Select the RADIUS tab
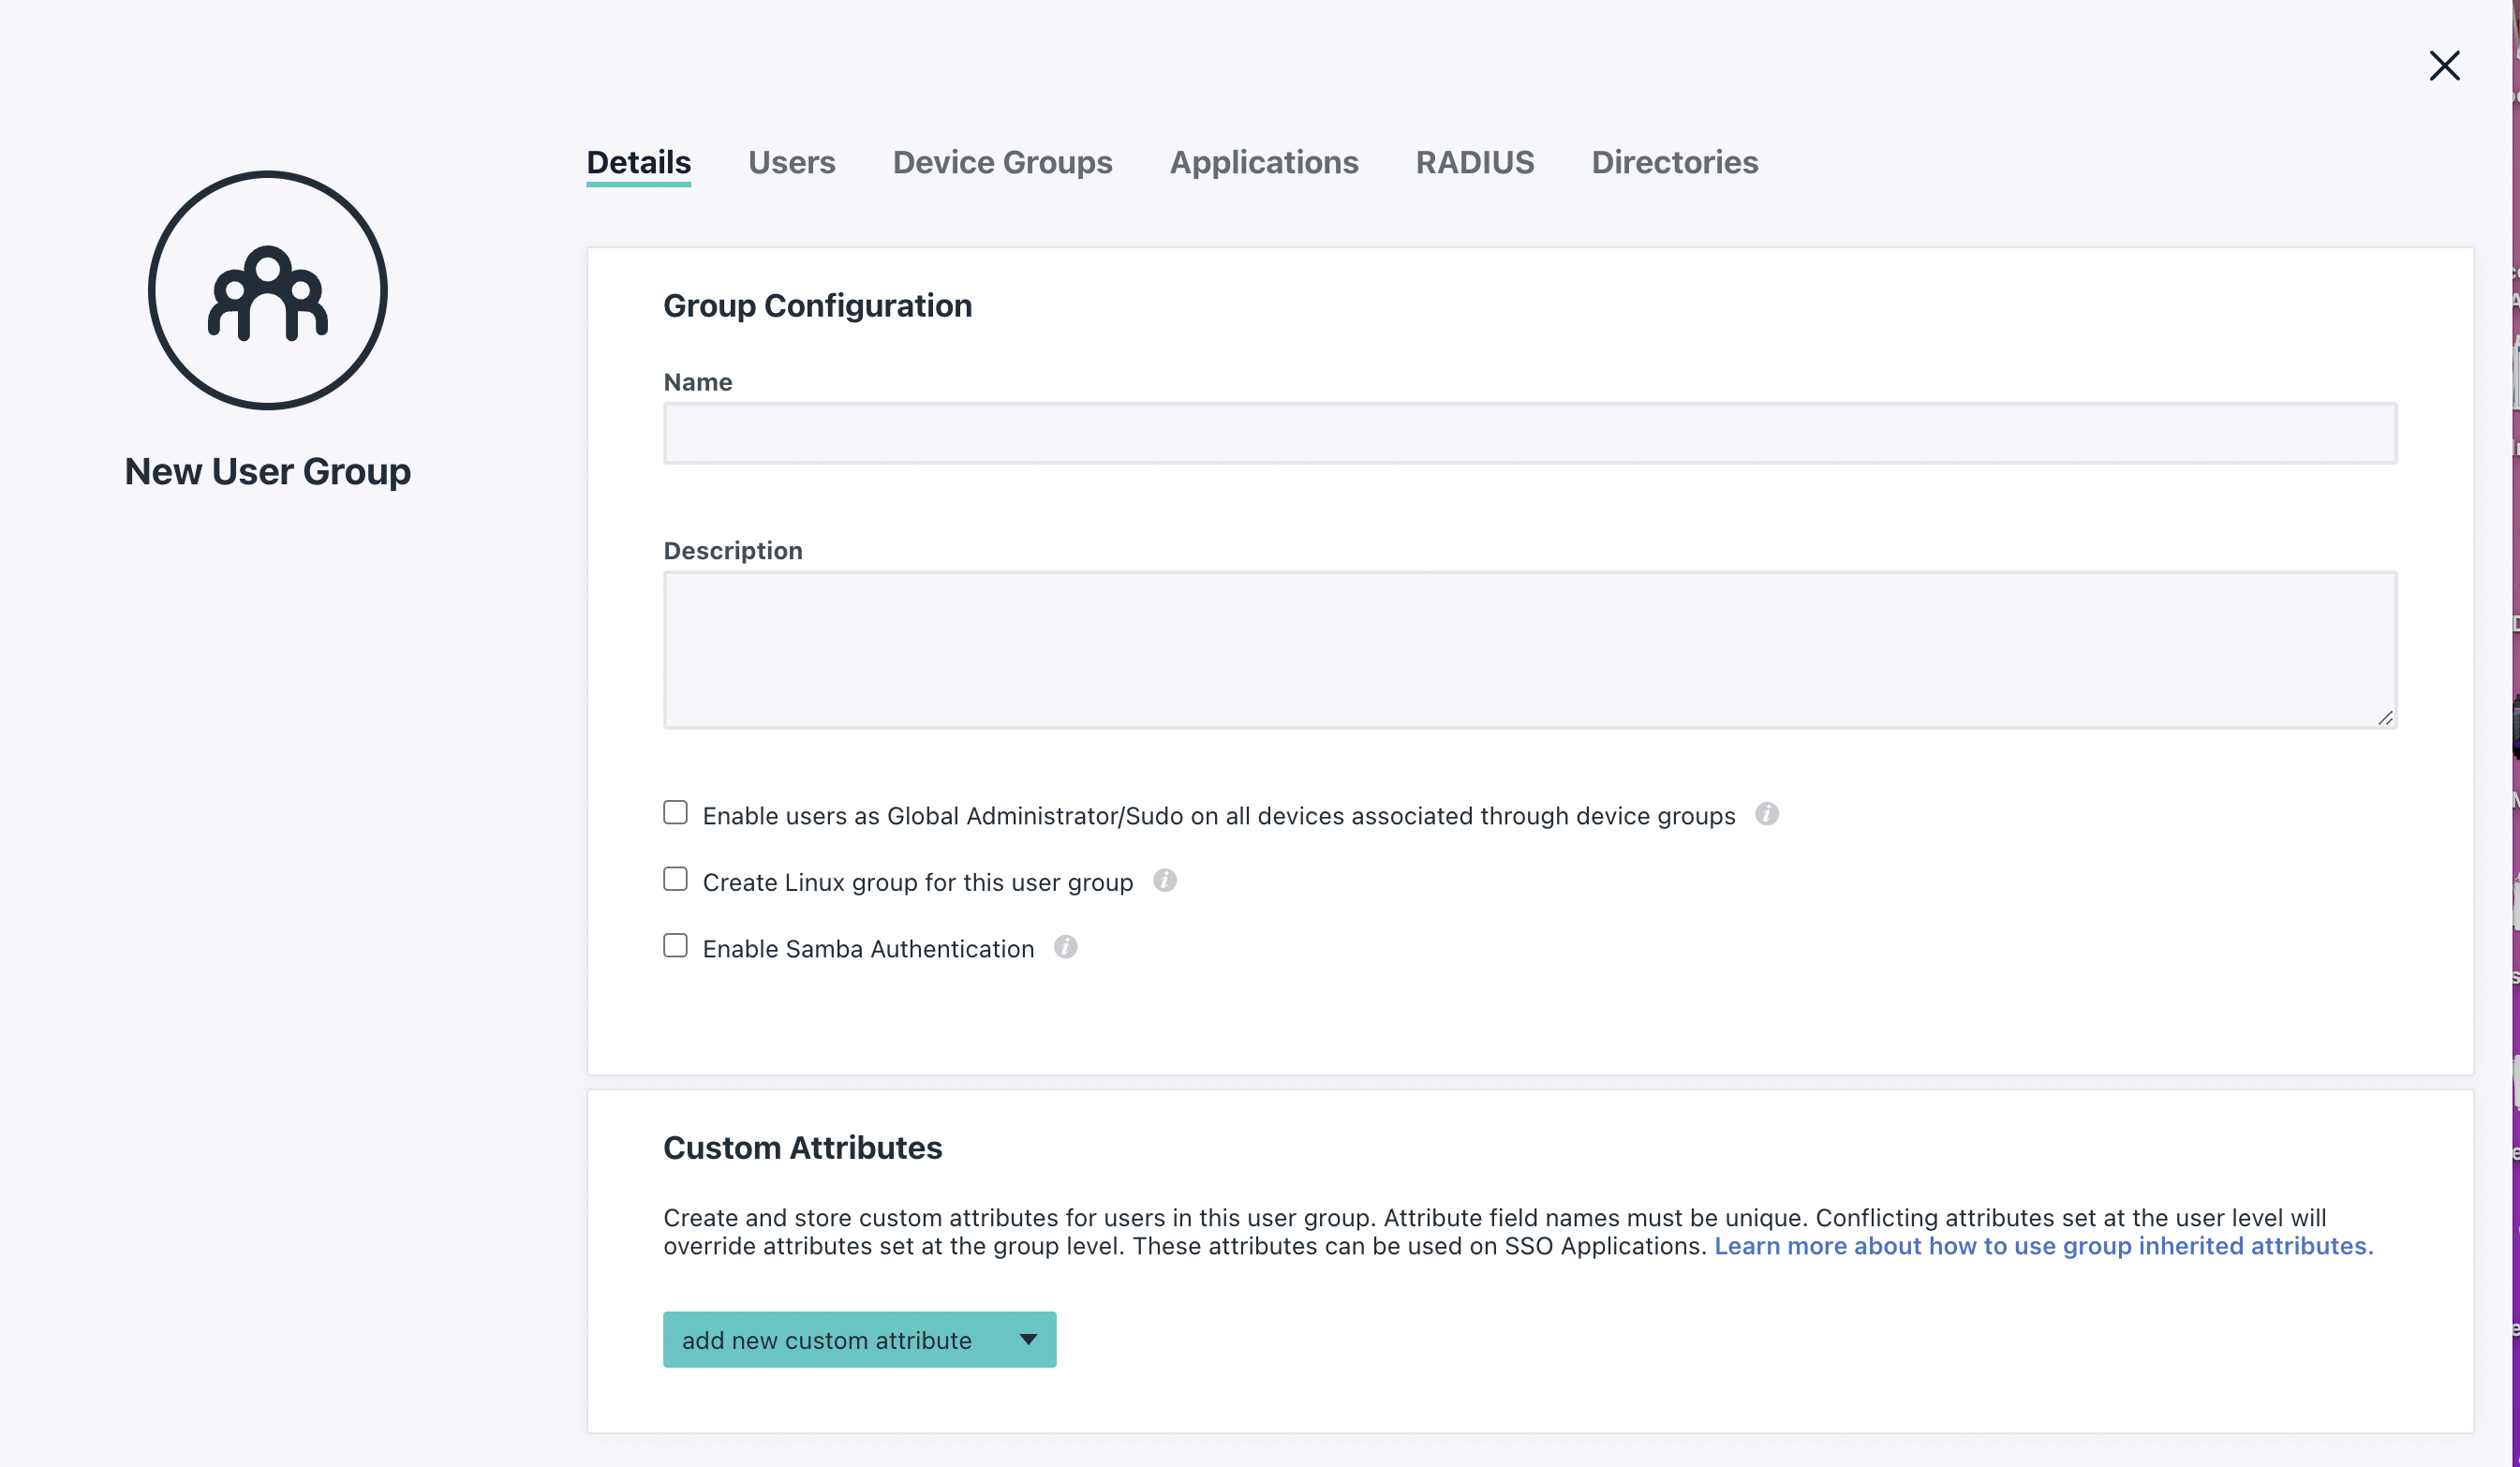This screenshot has width=2520, height=1467. click(1475, 162)
